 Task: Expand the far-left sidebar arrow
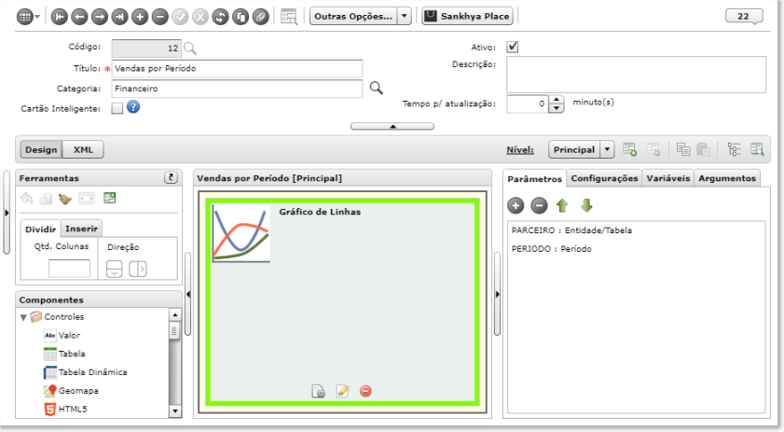(7, 213)
